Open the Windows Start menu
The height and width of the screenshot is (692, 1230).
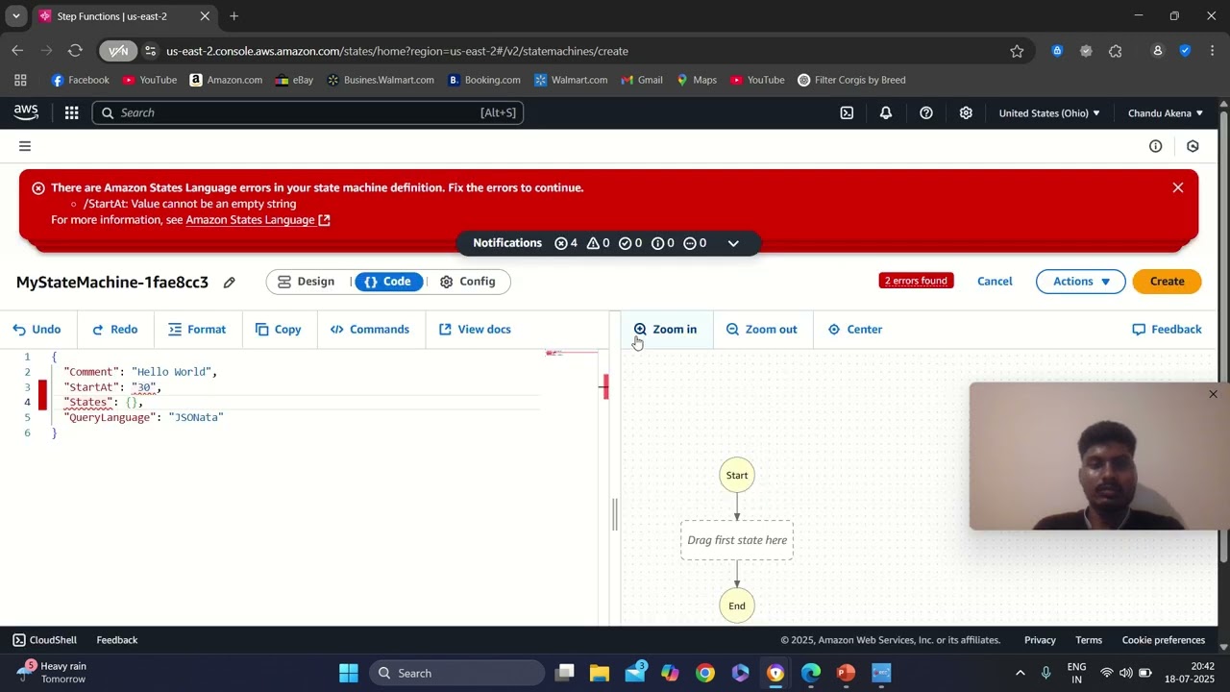(349, 673)
